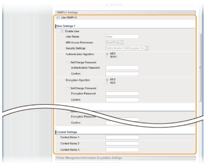Image resolution: width=205 pixels, height=163 pixels.
Task: Click the SNMPv3 Settings section header
Action: 125,12
